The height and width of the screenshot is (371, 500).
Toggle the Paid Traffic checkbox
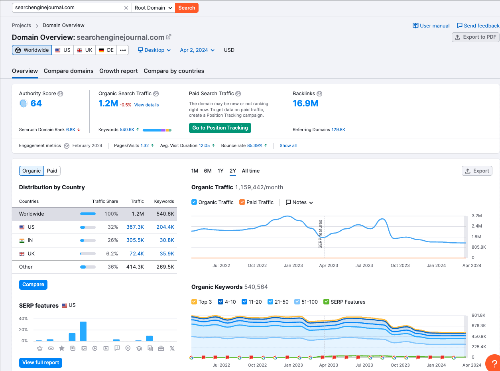tap(242, 202)
